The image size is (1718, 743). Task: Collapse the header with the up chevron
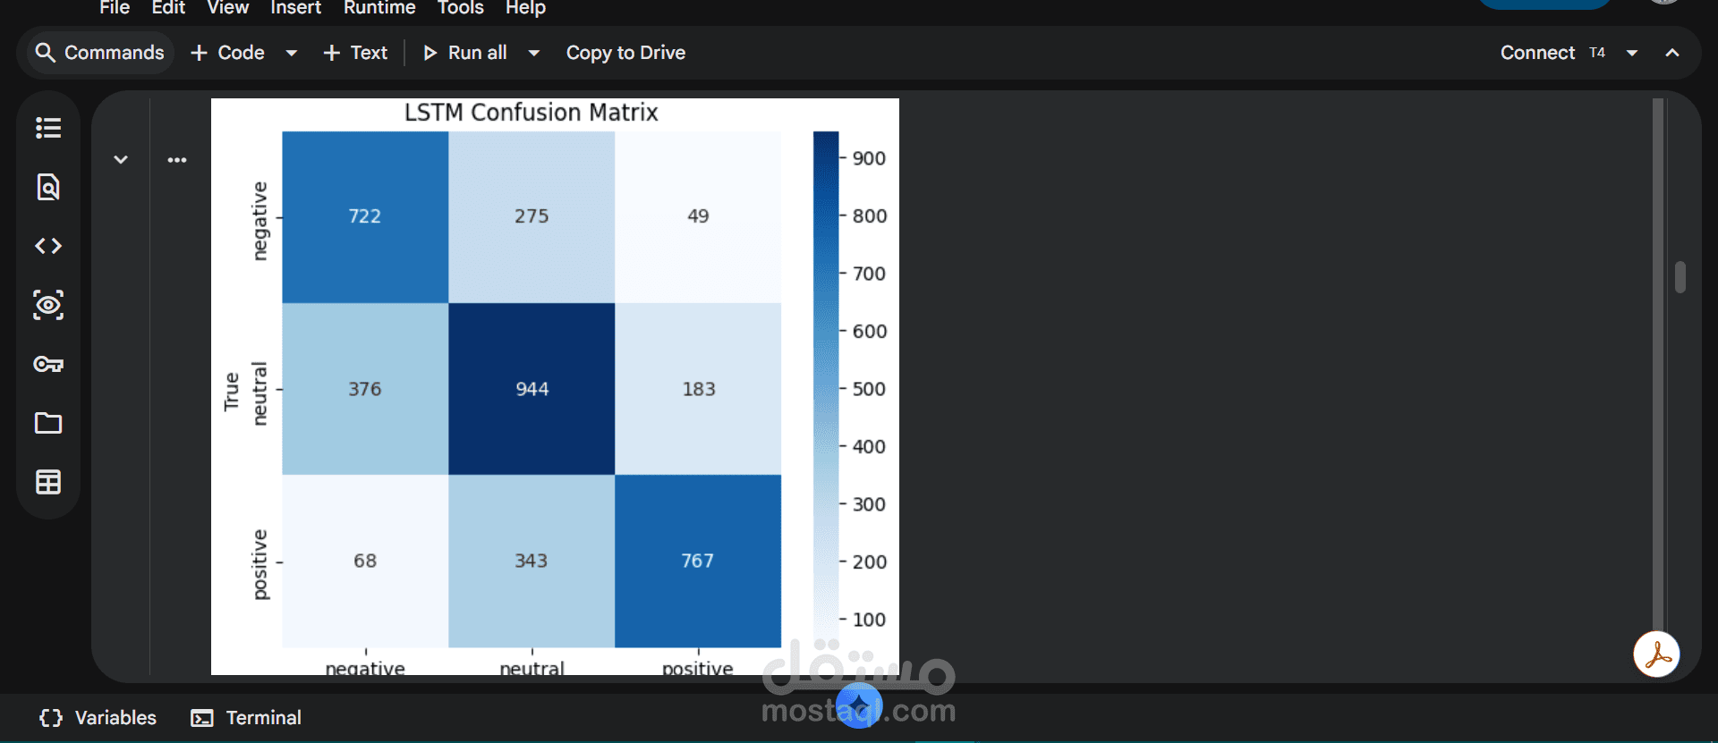pyautogui.click(x=1672, y=53)
